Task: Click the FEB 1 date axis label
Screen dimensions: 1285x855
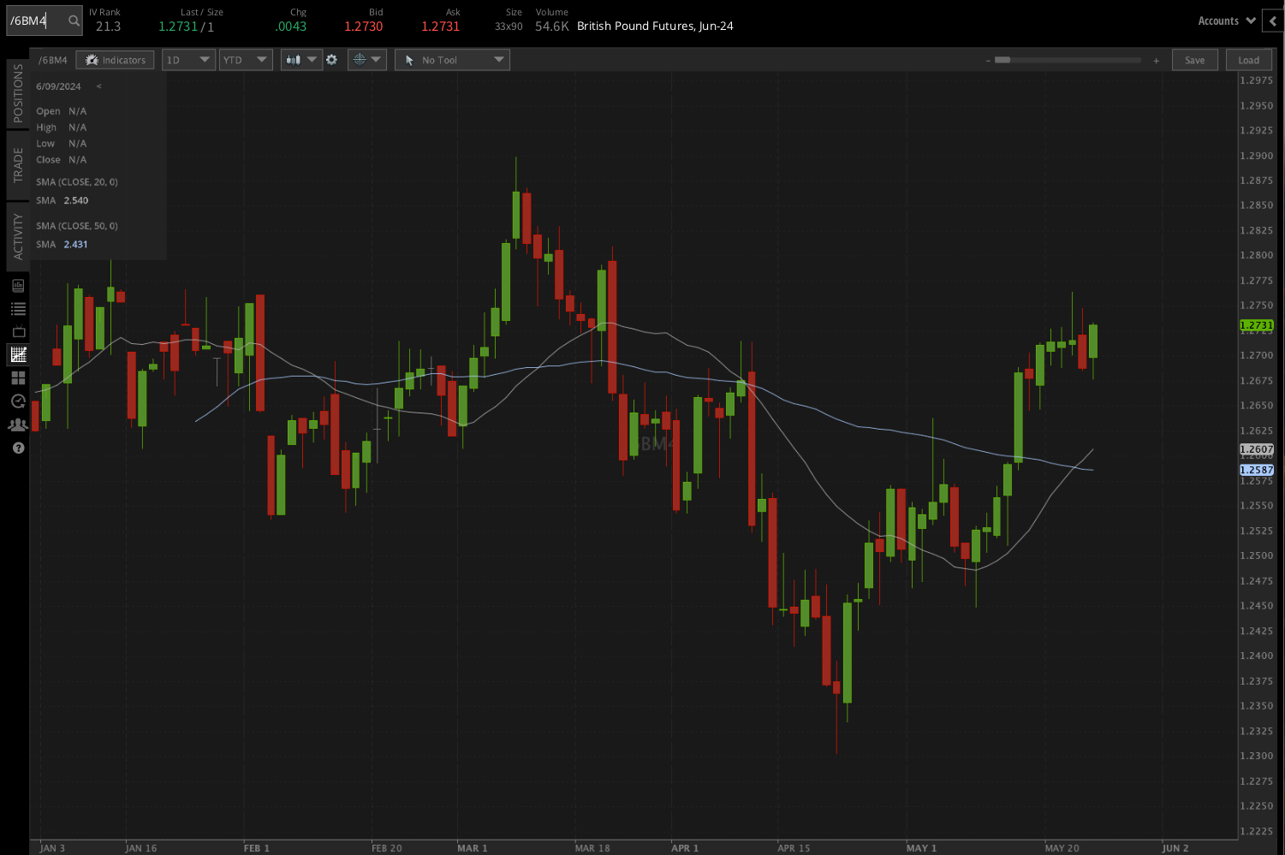Action: [x=257, y=848]
